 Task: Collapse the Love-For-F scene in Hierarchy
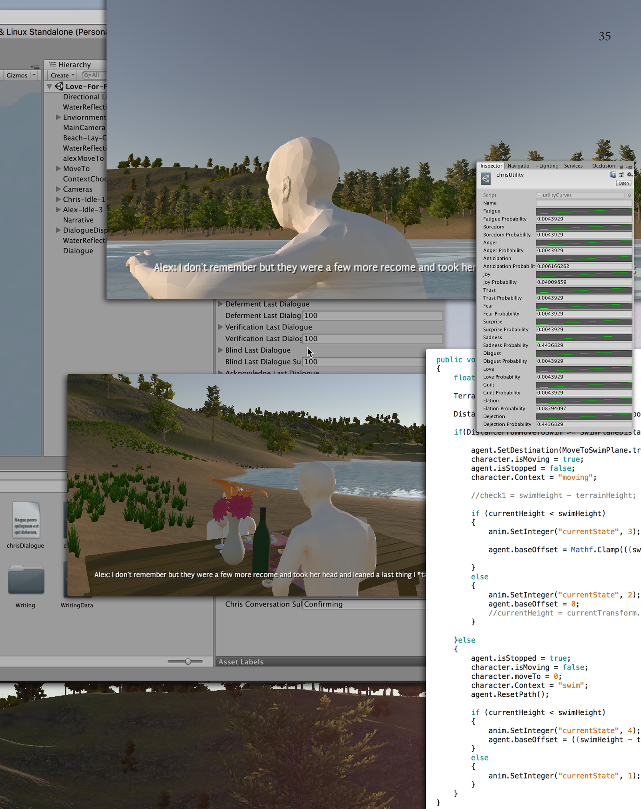point(49,87)
